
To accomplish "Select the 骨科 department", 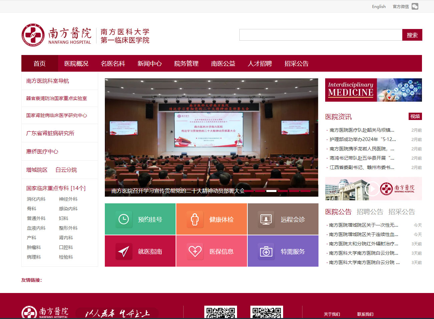I will [x=31, y=209].
